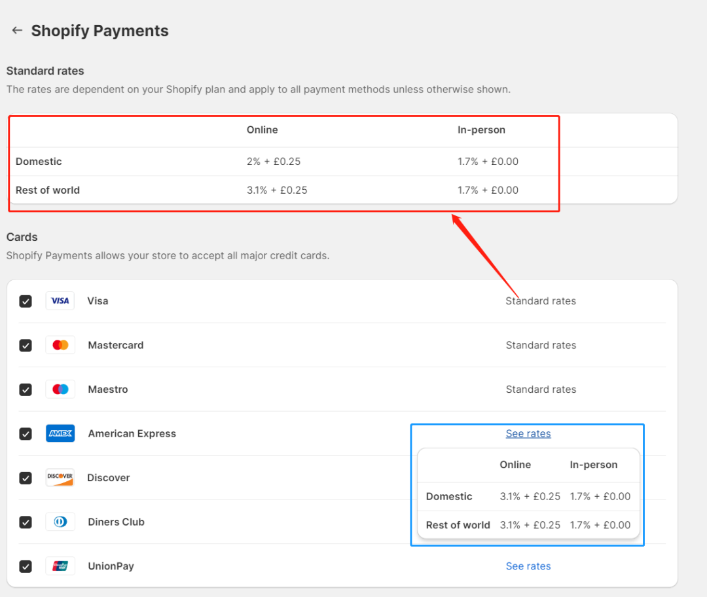The image size is (707, 597).
Task: Click the American Express logo
Action: coord(60,433)
